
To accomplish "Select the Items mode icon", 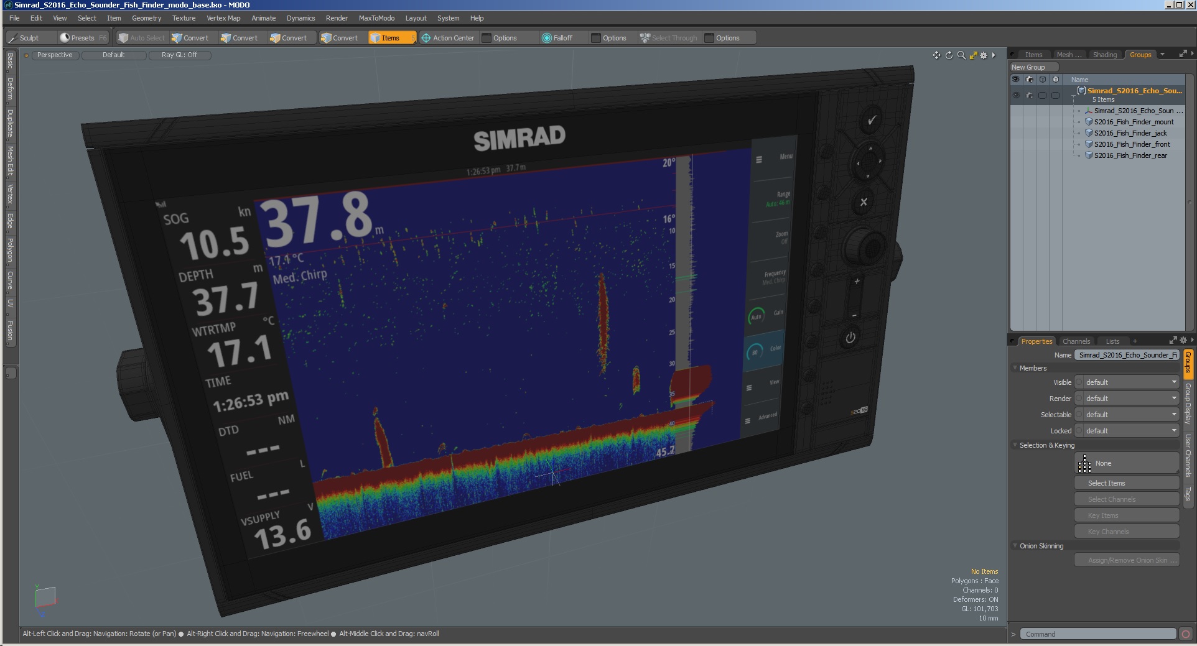I will (x=375, y=38).
